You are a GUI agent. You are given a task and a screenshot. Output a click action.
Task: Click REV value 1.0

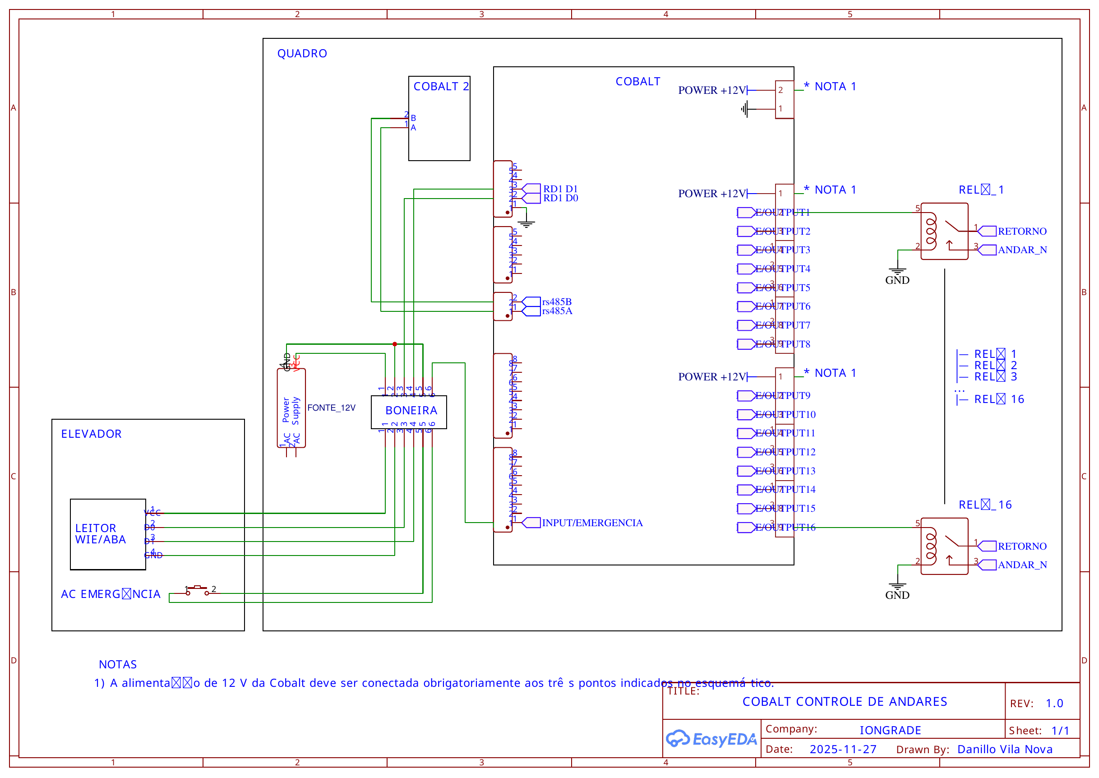pyautogui.click(x=1054, y=703)
